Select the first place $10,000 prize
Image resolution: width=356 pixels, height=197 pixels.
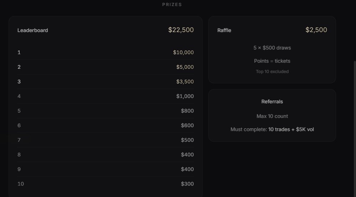[183, 52]
